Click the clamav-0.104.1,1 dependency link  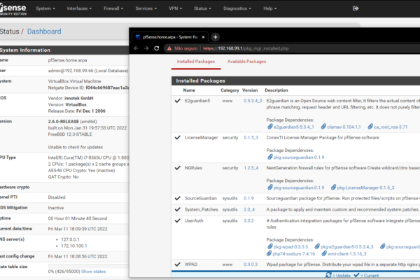coord(344,127)
